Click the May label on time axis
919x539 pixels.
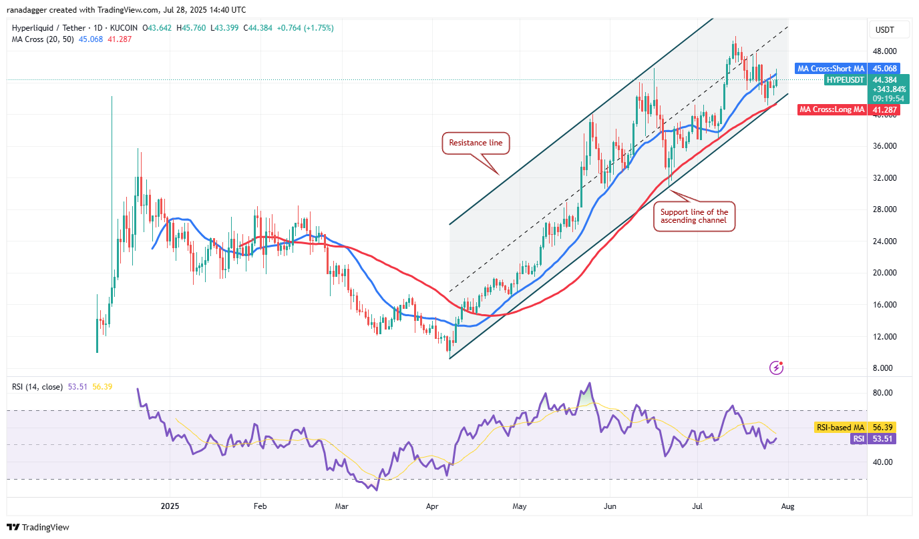click(520, 506)
